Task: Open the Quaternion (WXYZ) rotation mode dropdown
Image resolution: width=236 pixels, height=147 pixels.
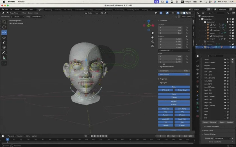Action: (x=174, y=51)
